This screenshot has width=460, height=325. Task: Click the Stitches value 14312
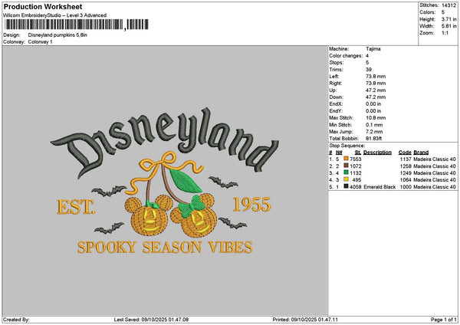(449, 5)
